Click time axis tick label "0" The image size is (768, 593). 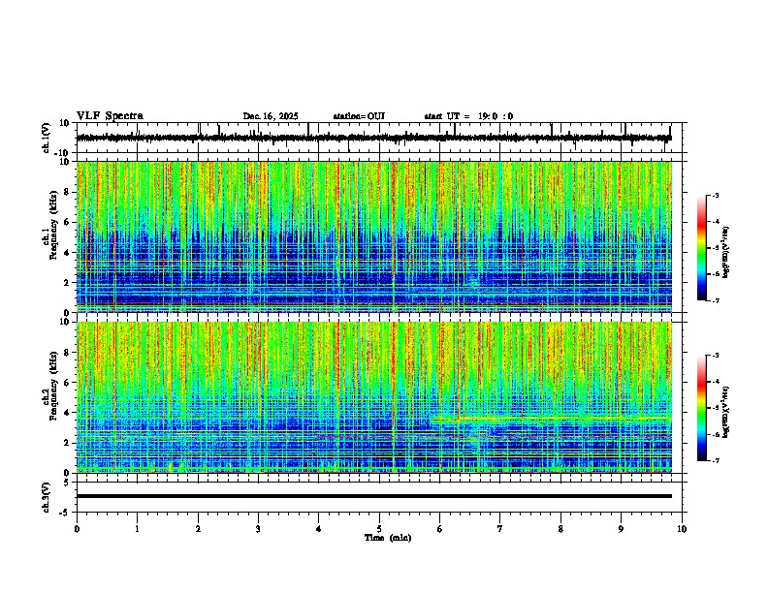[x=77, y=529]
